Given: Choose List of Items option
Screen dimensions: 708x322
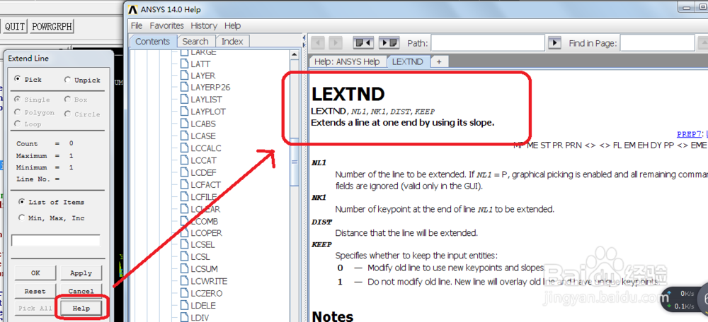Looking at the screenshot, I should (x=21, y=202).
